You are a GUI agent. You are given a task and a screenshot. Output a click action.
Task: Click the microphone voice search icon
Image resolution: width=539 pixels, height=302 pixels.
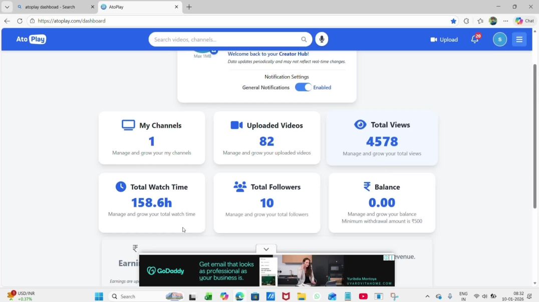click(322, 39)
